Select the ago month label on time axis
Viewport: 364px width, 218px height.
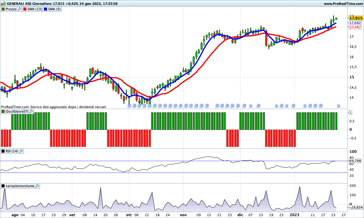[x=15, y=215]
